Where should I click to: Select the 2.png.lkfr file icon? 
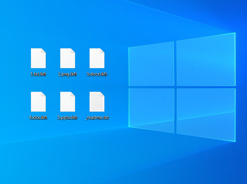point(68,59)
